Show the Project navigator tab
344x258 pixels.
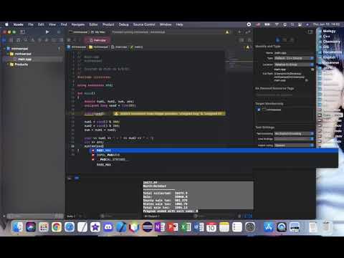[x=4, y=40]
